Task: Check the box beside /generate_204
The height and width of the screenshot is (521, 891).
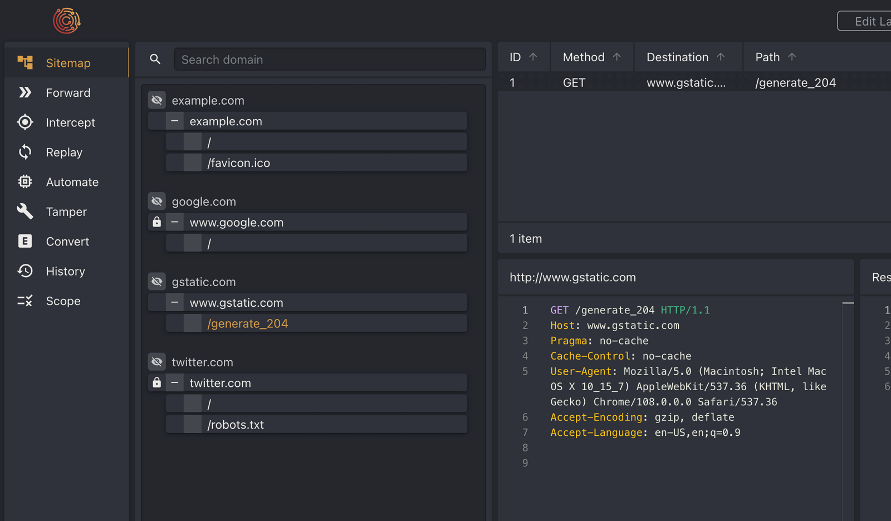Action: 193,323
